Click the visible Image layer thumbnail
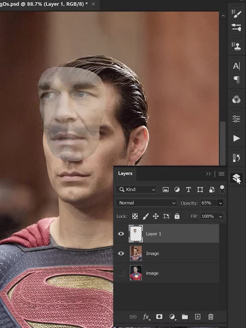 point(136,253)
